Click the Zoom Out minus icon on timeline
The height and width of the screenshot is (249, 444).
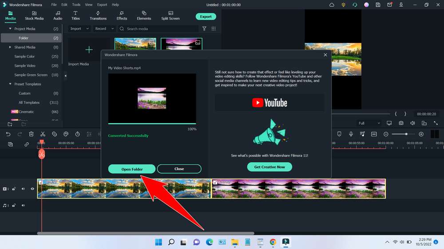click(386, 134)
